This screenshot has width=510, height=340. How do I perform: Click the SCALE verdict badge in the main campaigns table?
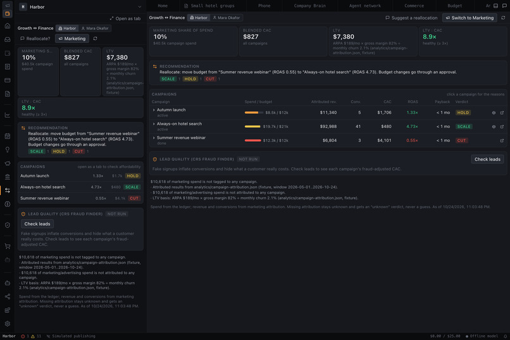pos(464,127)
